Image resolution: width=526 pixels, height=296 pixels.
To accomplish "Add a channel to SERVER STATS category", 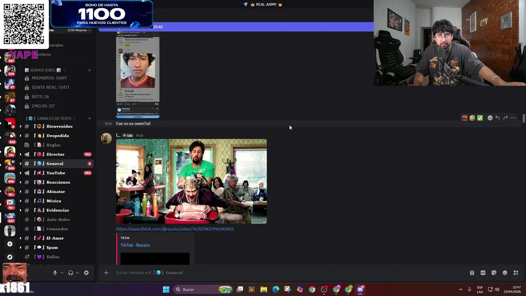I will [x=90, y=70].
